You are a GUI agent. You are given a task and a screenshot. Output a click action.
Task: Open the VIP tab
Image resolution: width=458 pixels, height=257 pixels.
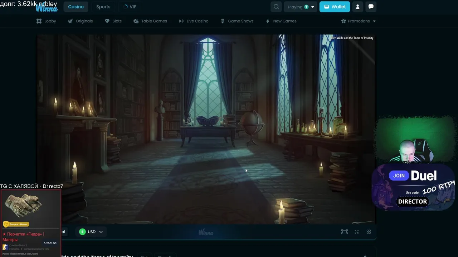pyautogui.click(x=130, y=7)
